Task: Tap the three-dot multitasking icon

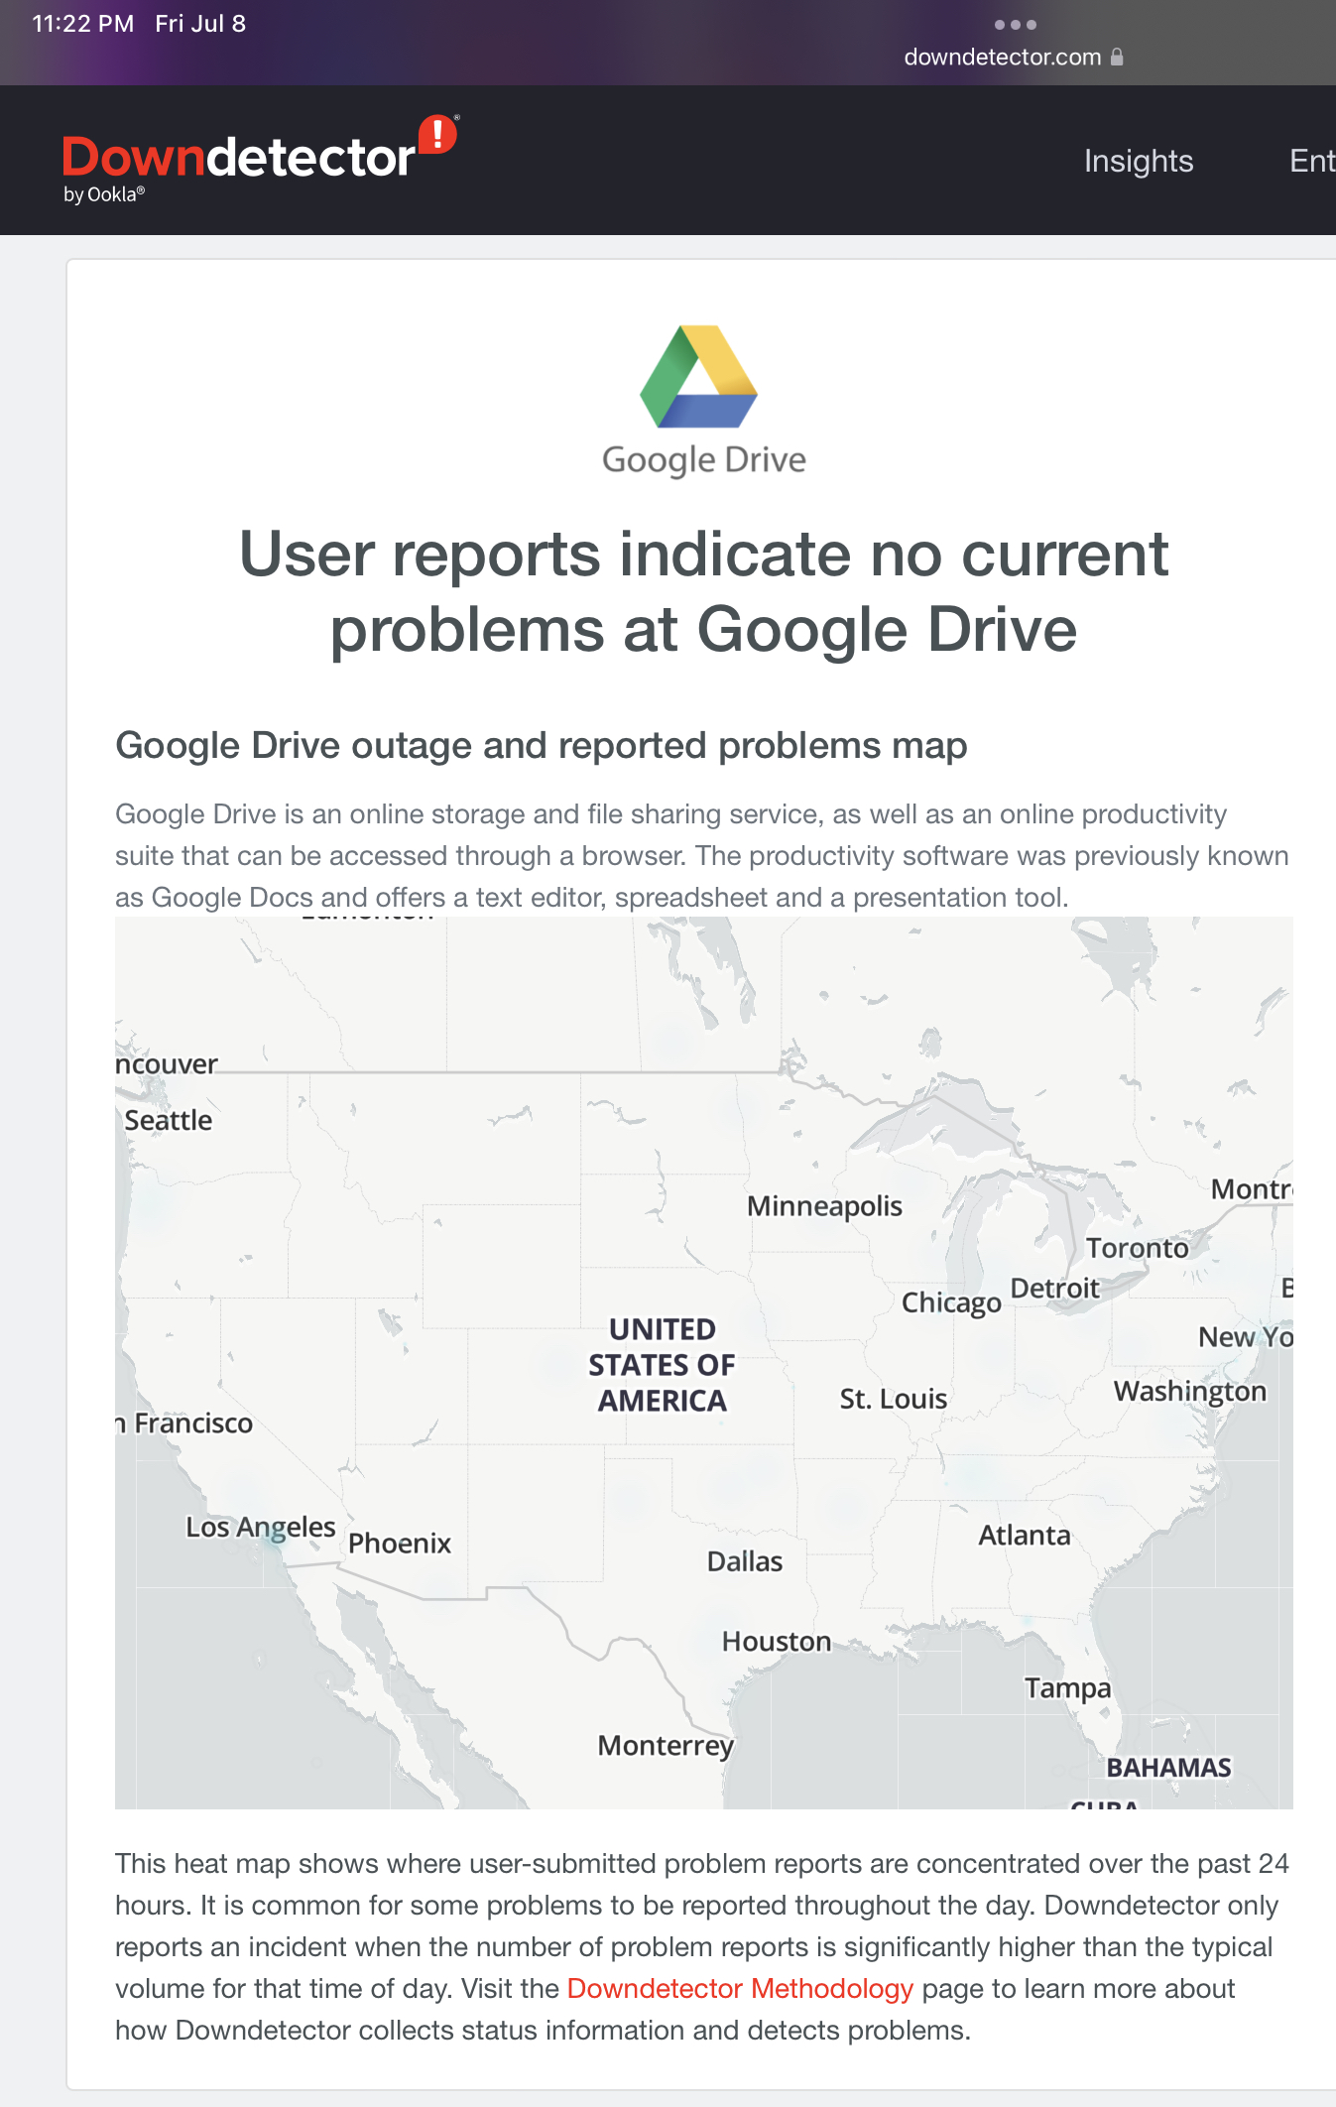Action: click(1015, 25)
